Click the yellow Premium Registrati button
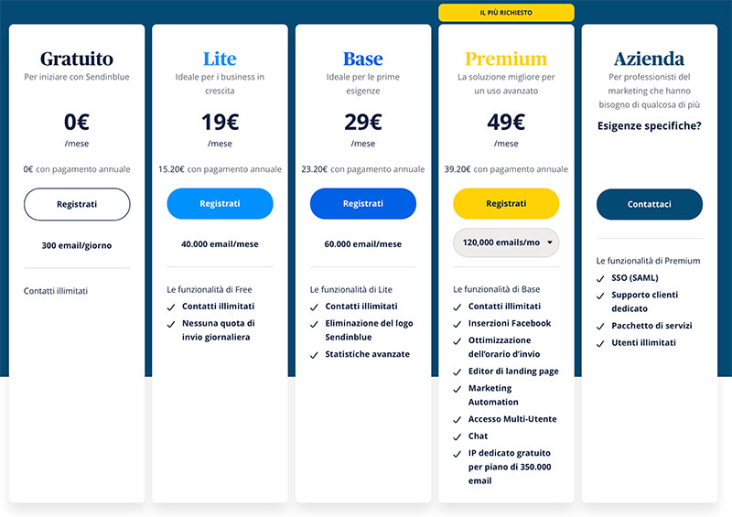Viewport: 732px width, 517px height. pos(506,204)
